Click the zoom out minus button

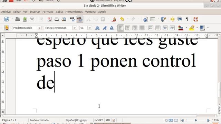183,121
